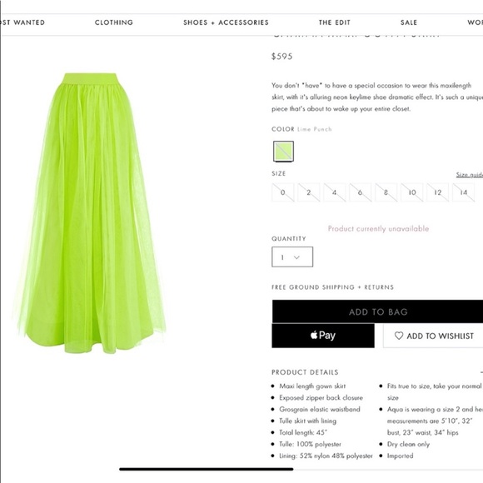Viewport: 483px width, 483px height.
Task: Click the chevron arrow in the quantity box
Action: coord(296,257)
